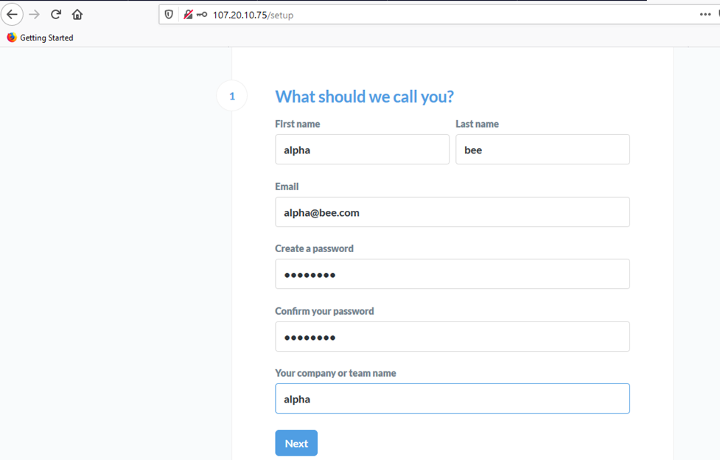Open the browser home page
This screenshot has height=460, width=720.
tap(77, 15)
